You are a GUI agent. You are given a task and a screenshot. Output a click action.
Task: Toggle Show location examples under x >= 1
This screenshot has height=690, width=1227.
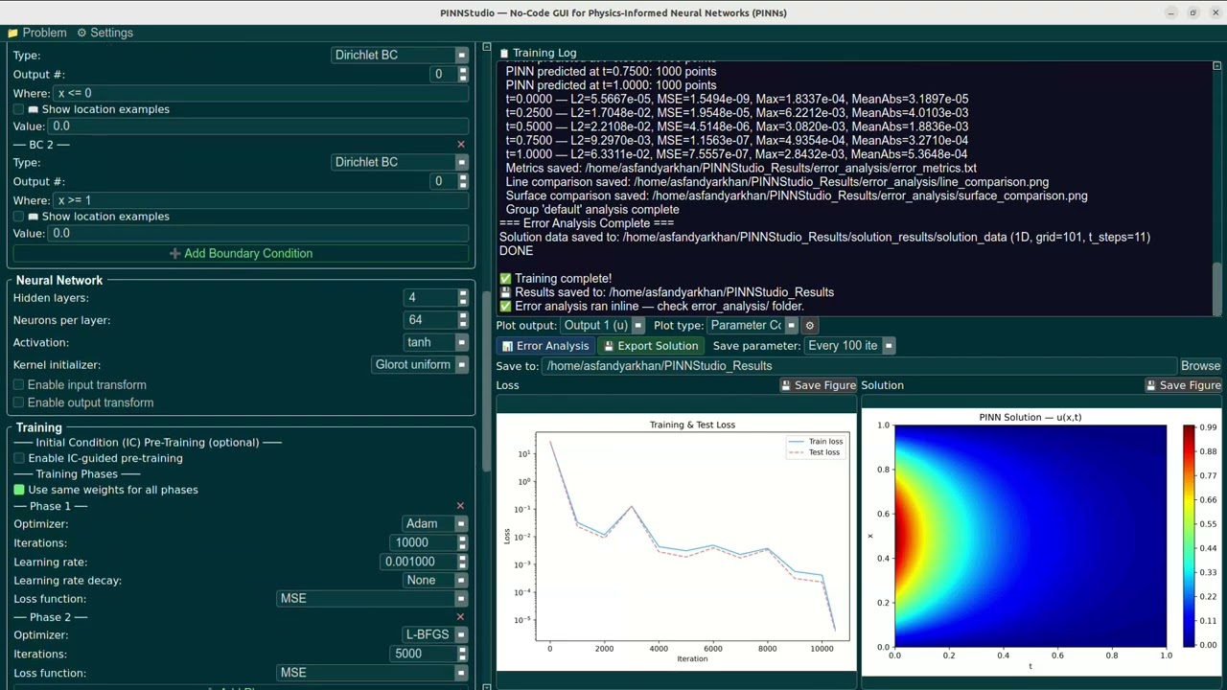(x=18, y=217)
